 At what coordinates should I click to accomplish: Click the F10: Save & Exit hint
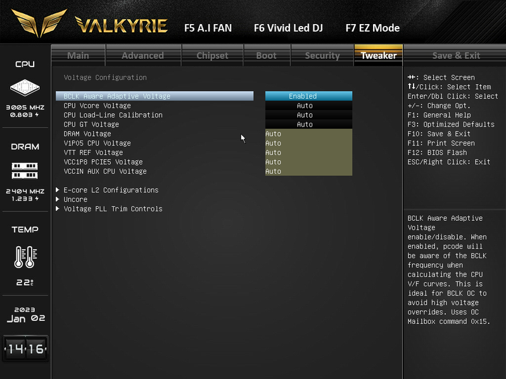coord(439,134)
